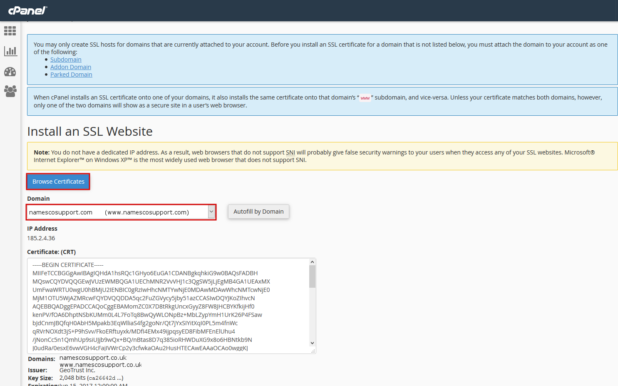
Task: Click the namescosupport.co.uk domain text
Action: point(93,358)
